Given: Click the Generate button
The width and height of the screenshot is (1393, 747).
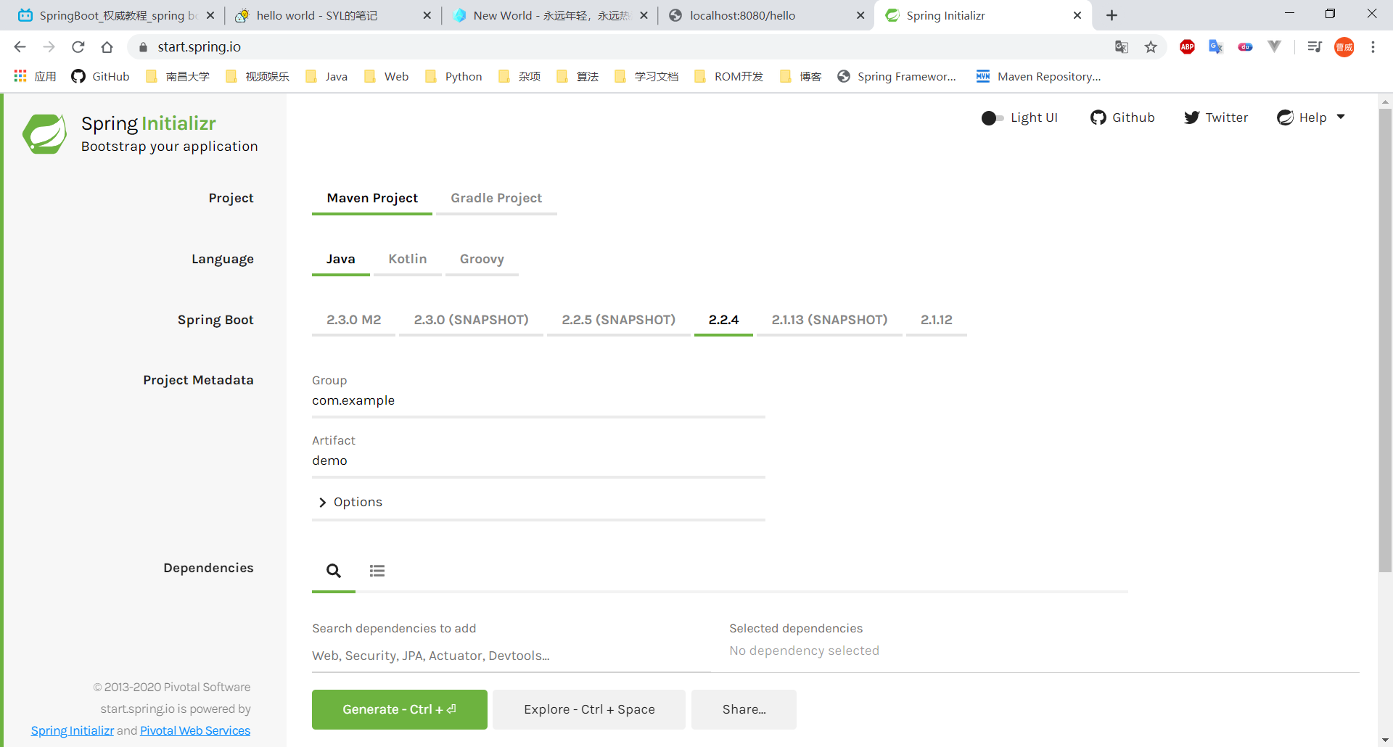Looking at the screenshot, I should pyautogui.click(x=400, y=709).
